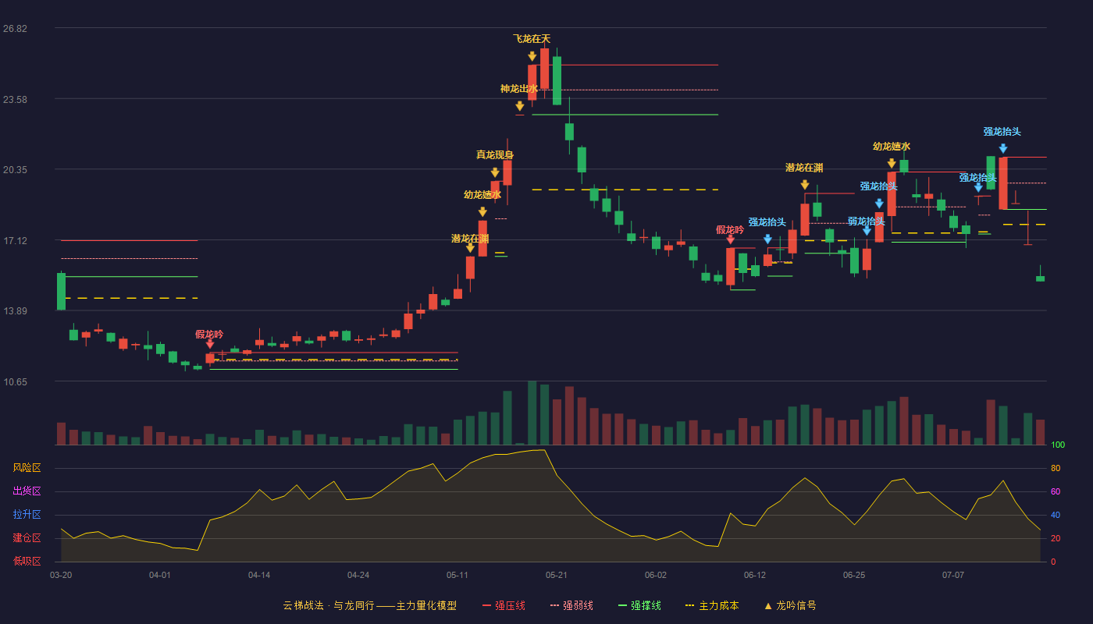Toggle the 龙吟信号 legend series
The image size is (1093, 624).
coord(789,605)
